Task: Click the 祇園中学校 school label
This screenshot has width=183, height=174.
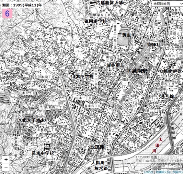Action: pyautogui.click(x=96, y=21)
